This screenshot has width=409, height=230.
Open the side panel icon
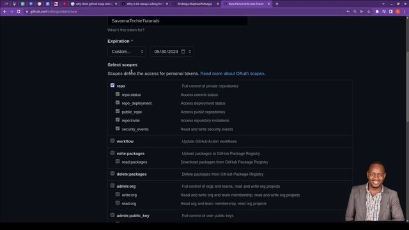pos(390,11)
